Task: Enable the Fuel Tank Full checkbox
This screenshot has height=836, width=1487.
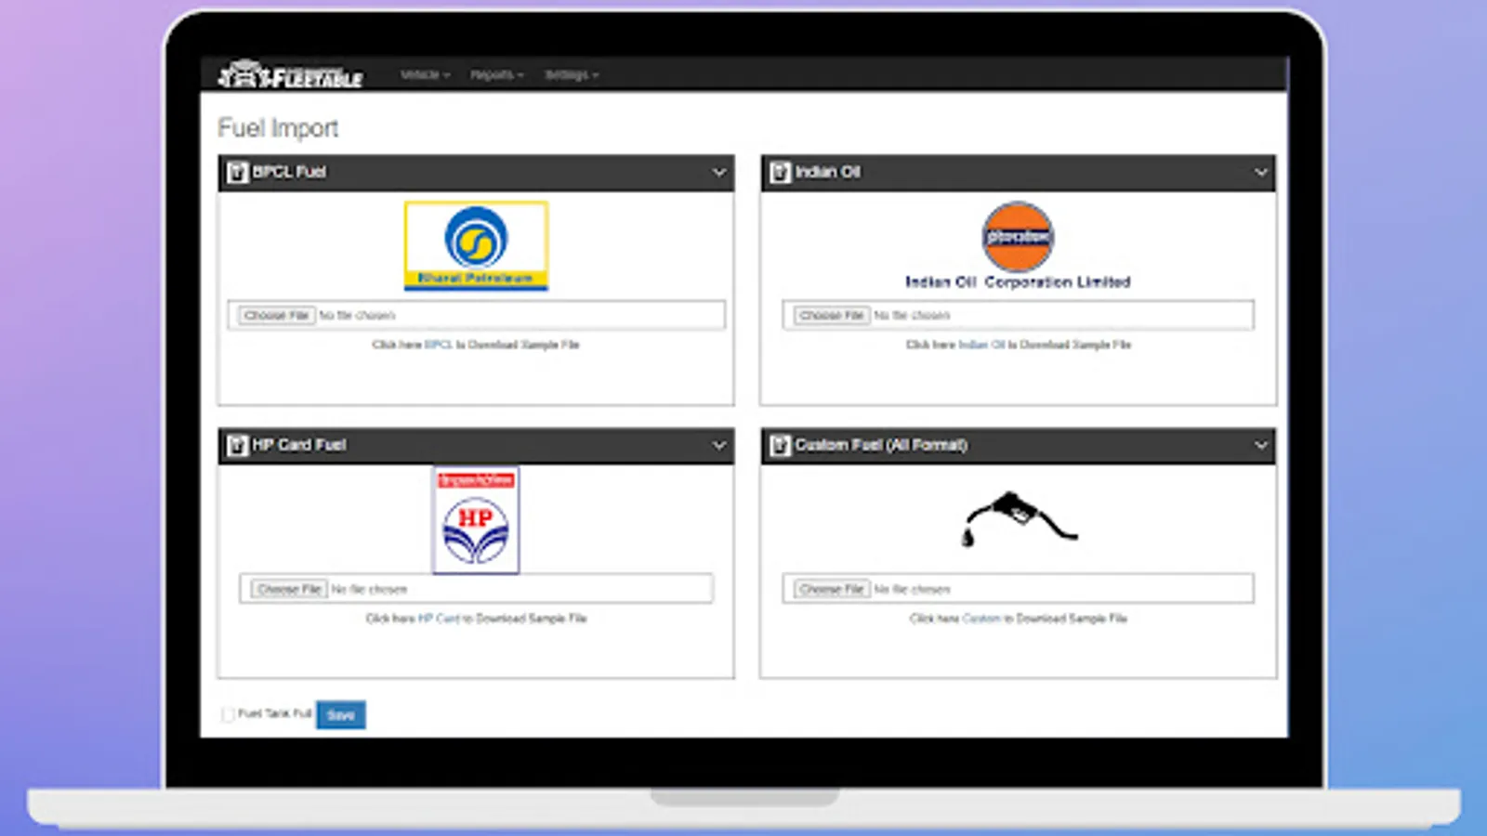Action: click(x=228, y=714)
